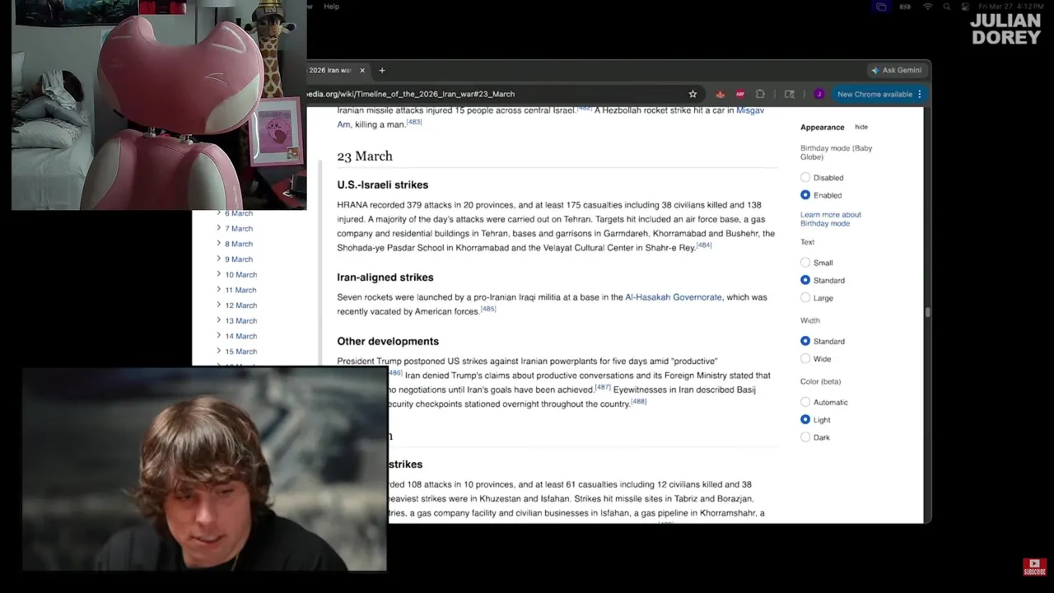The image size is (1054, 593).
Task: Jump to 14 March in contents sidebar
Action: point(241,336)
